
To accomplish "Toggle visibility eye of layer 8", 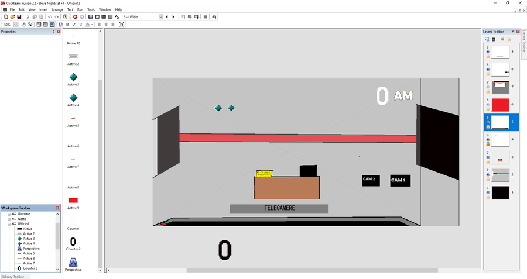I will (488, 70).
